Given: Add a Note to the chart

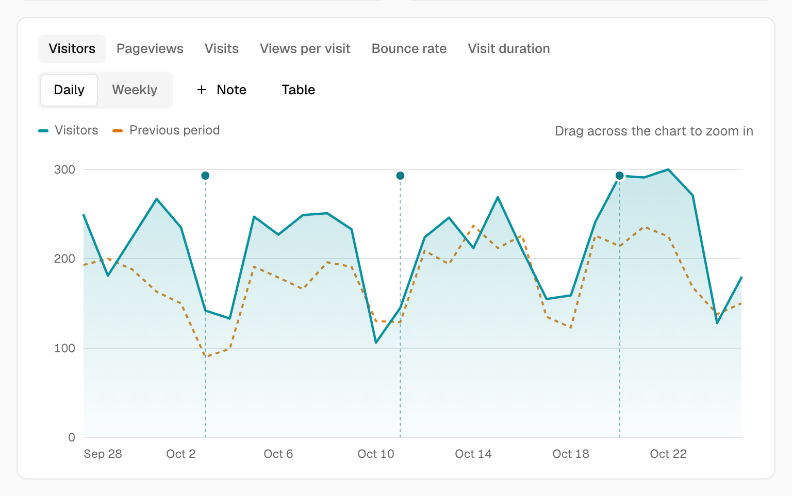Looking at the screenshot, I should [x=222, y=90].
